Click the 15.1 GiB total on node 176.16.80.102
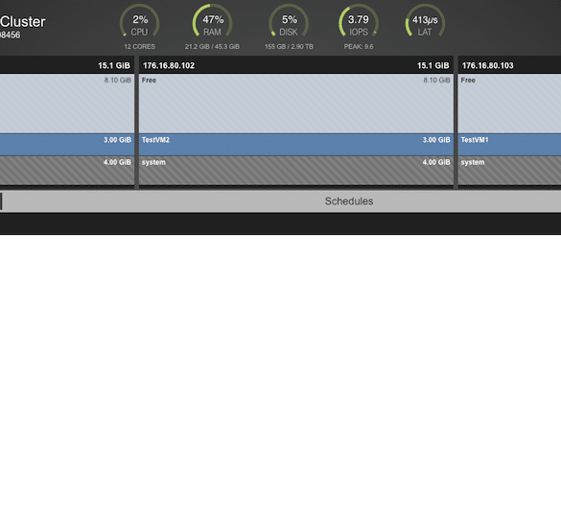 [432, 65]
